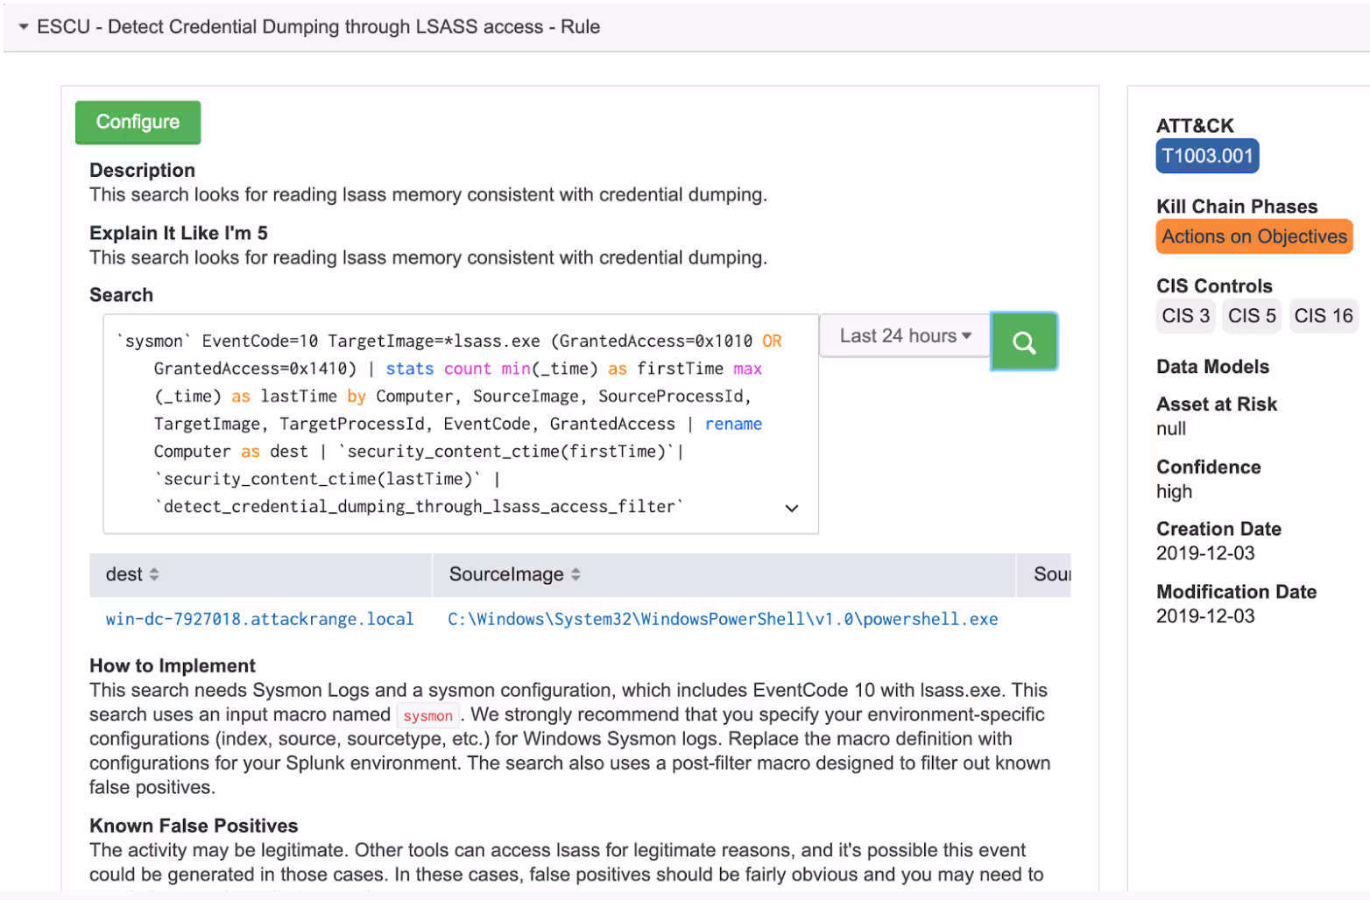The image size is (1370, 900).
Task: Open the Last 24 hours time range dropdown
Action: [904, 336]
